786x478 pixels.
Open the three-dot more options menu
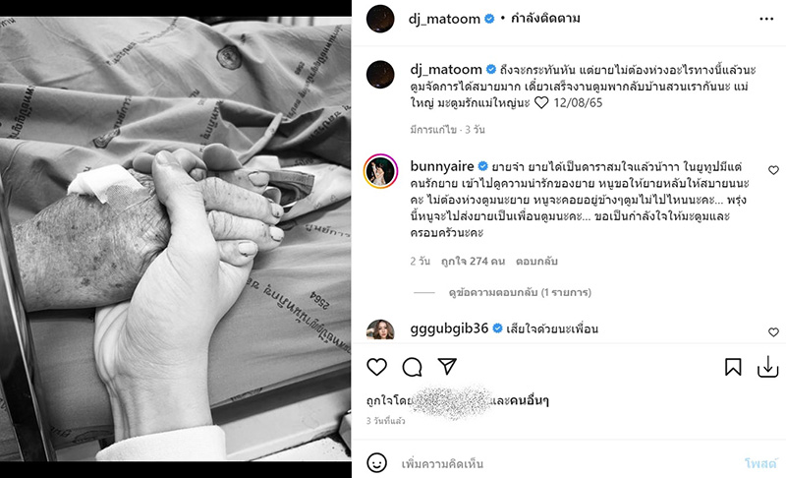coord(766,19)
